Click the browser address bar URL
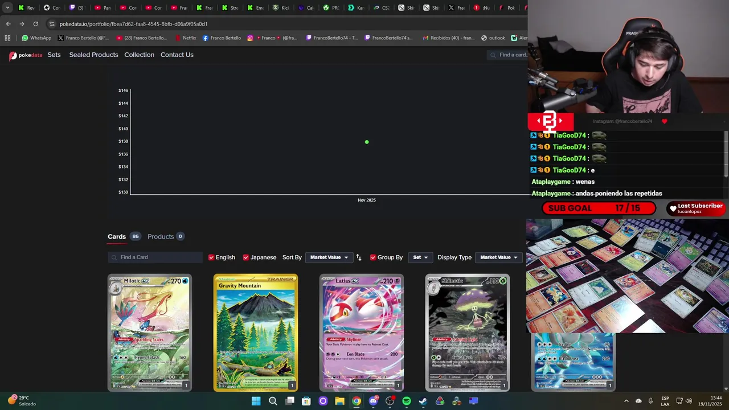Screen dimensions: 729x410 [x=133, y=24]
